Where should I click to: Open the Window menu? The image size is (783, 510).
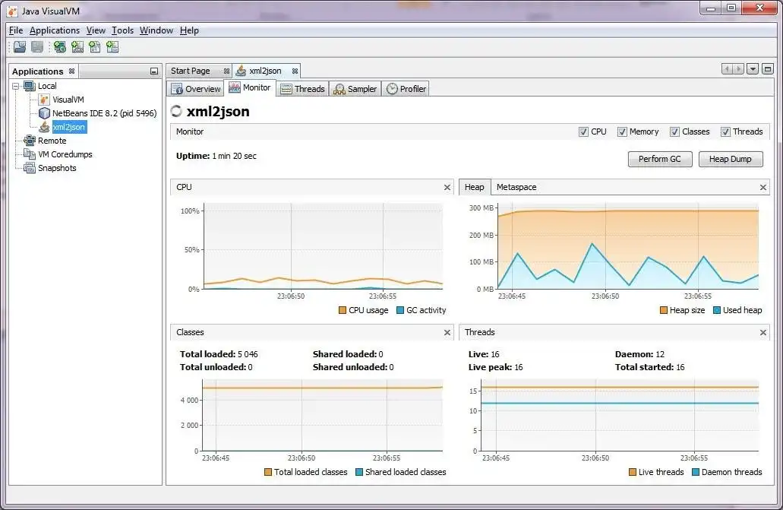point(156,30)
